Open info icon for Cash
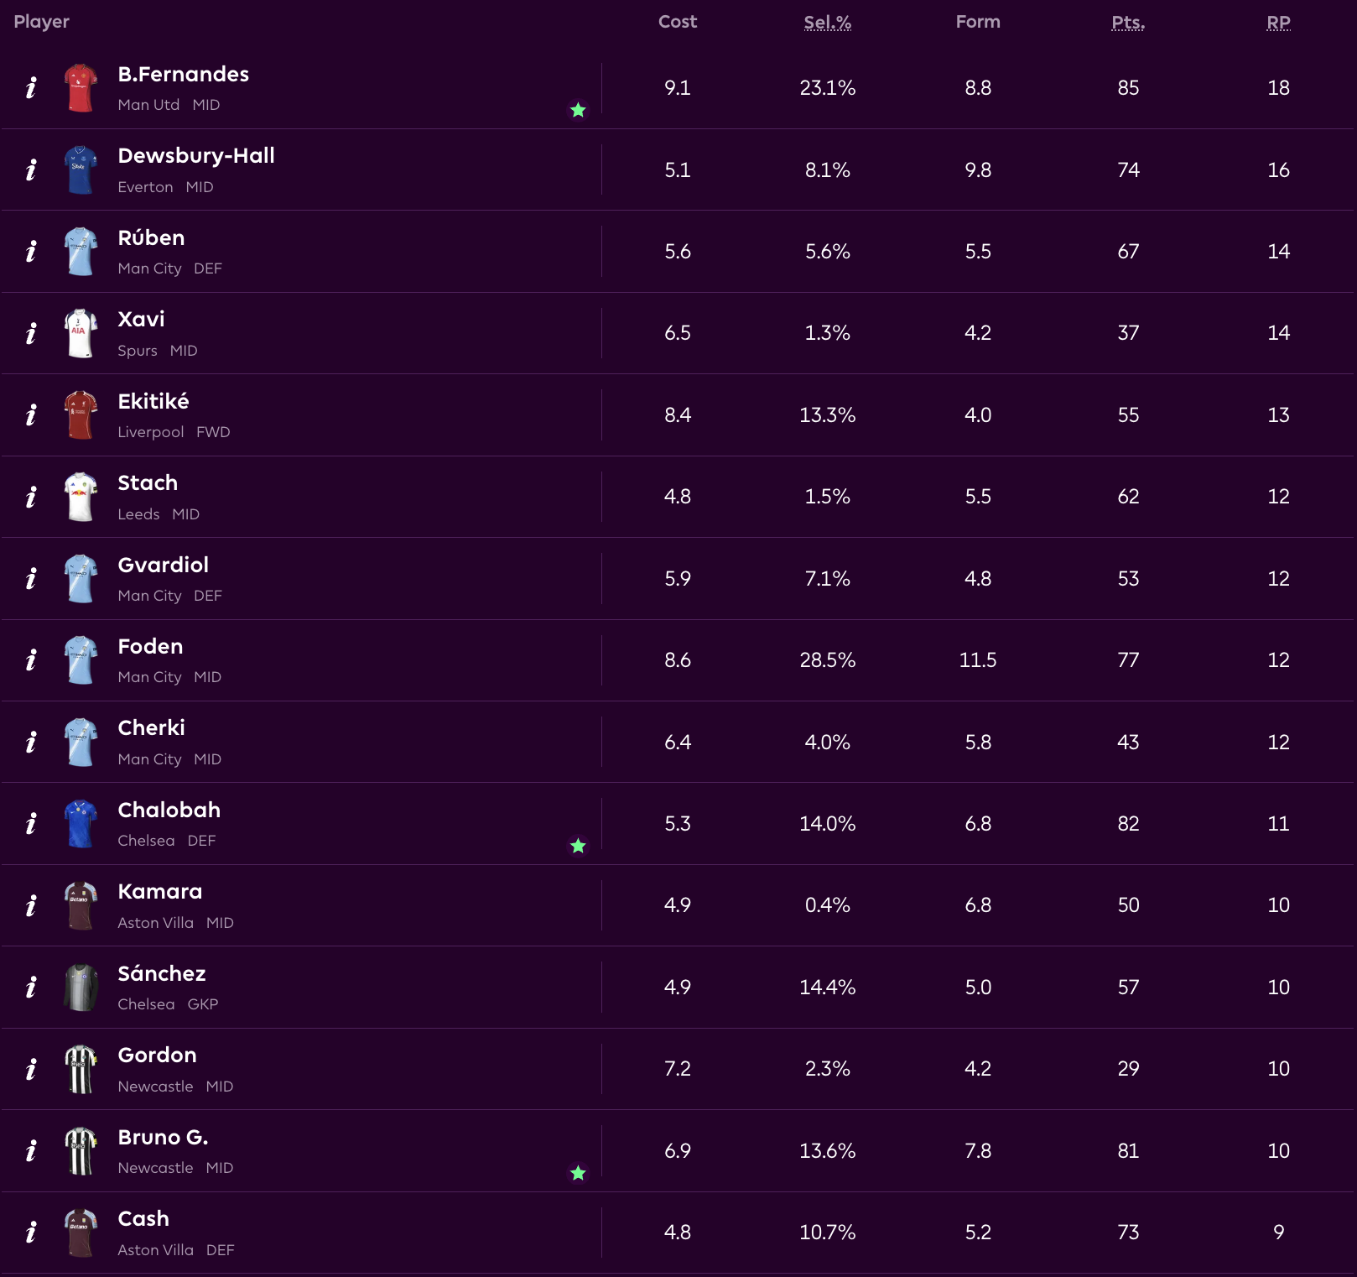This screenshot has height=1277, width=1357. [31, 1232]
